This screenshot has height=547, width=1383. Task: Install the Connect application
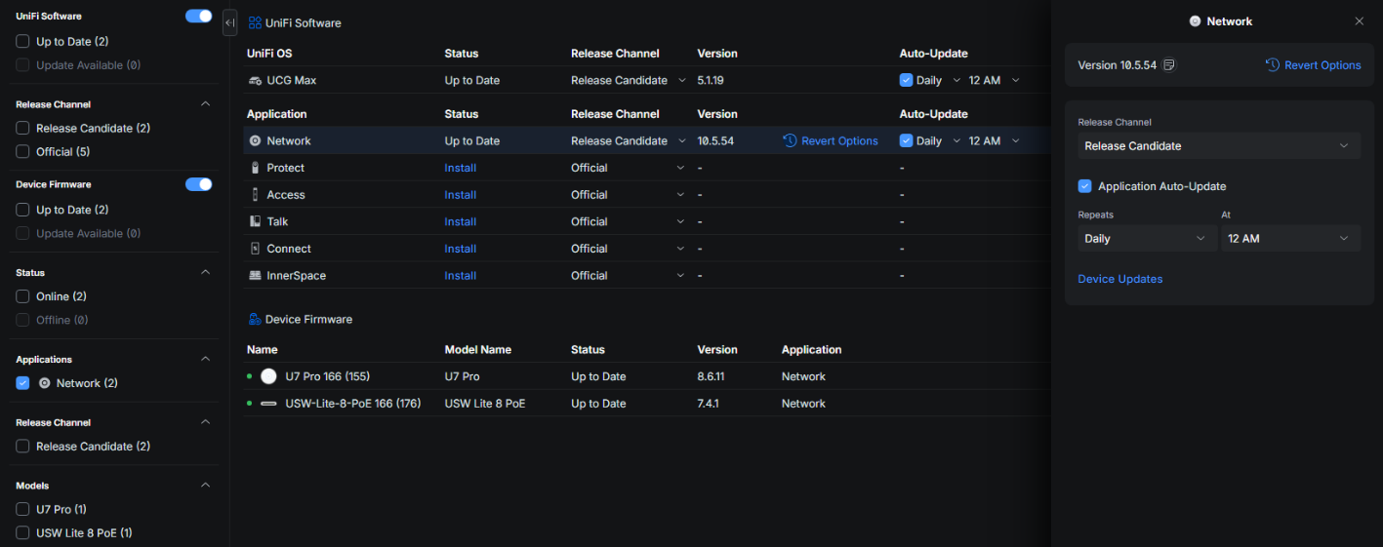click(461, 249)
